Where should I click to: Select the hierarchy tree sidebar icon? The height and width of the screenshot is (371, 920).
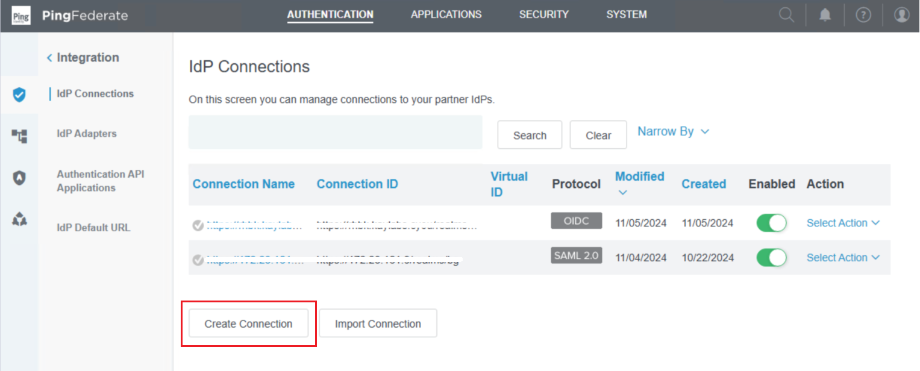pyautogui.click(x=19, y=136)
